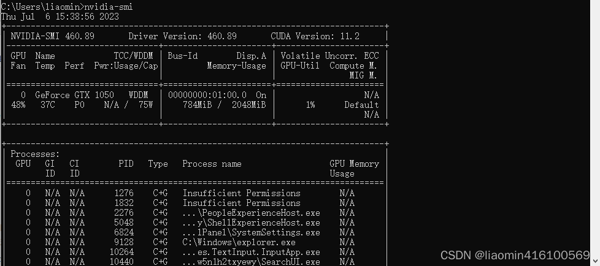Click the C:\Windows\explorer.exe process name

point(239,243)
